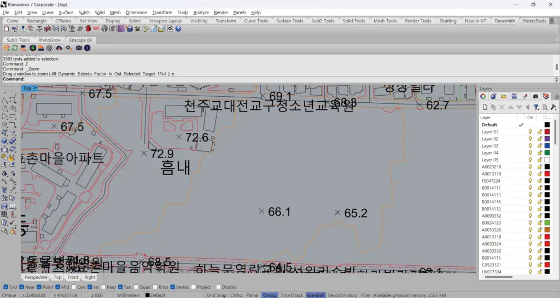Switch to the Curve Tools toolbar tab
This screenshot has height=298, width=560.
point(256,21)
